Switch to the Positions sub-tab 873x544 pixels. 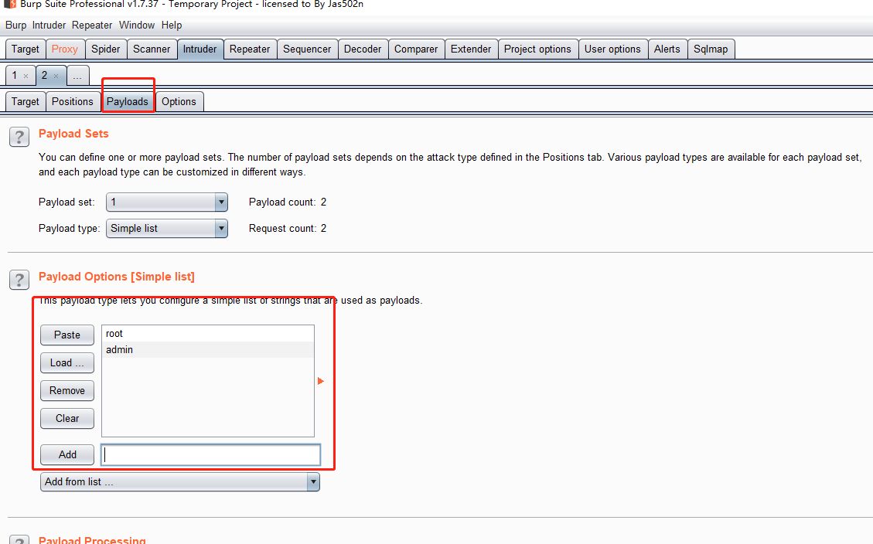pyautogui.click(x=73, y=102)
